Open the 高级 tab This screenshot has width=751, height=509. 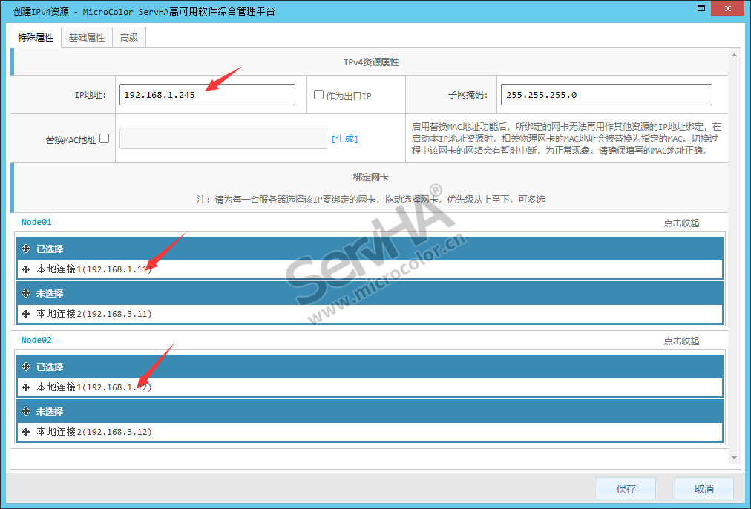pos(129,37)
